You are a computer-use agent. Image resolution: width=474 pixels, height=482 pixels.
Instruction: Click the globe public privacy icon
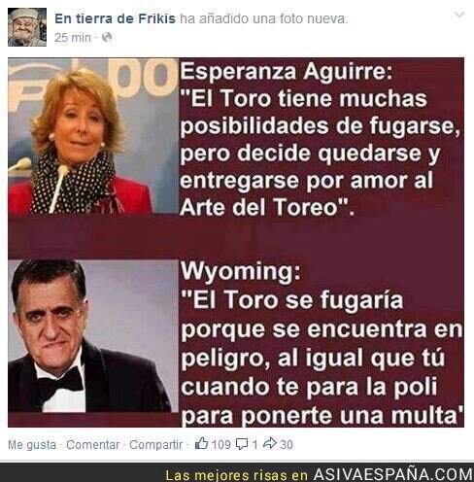coord(107,37)
